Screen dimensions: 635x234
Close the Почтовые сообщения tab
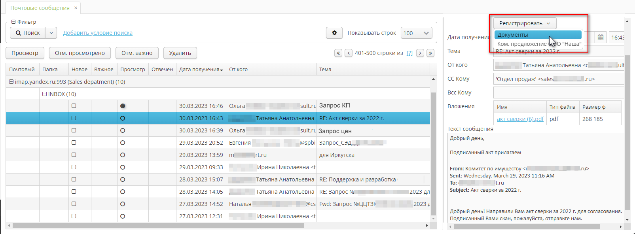76,8
